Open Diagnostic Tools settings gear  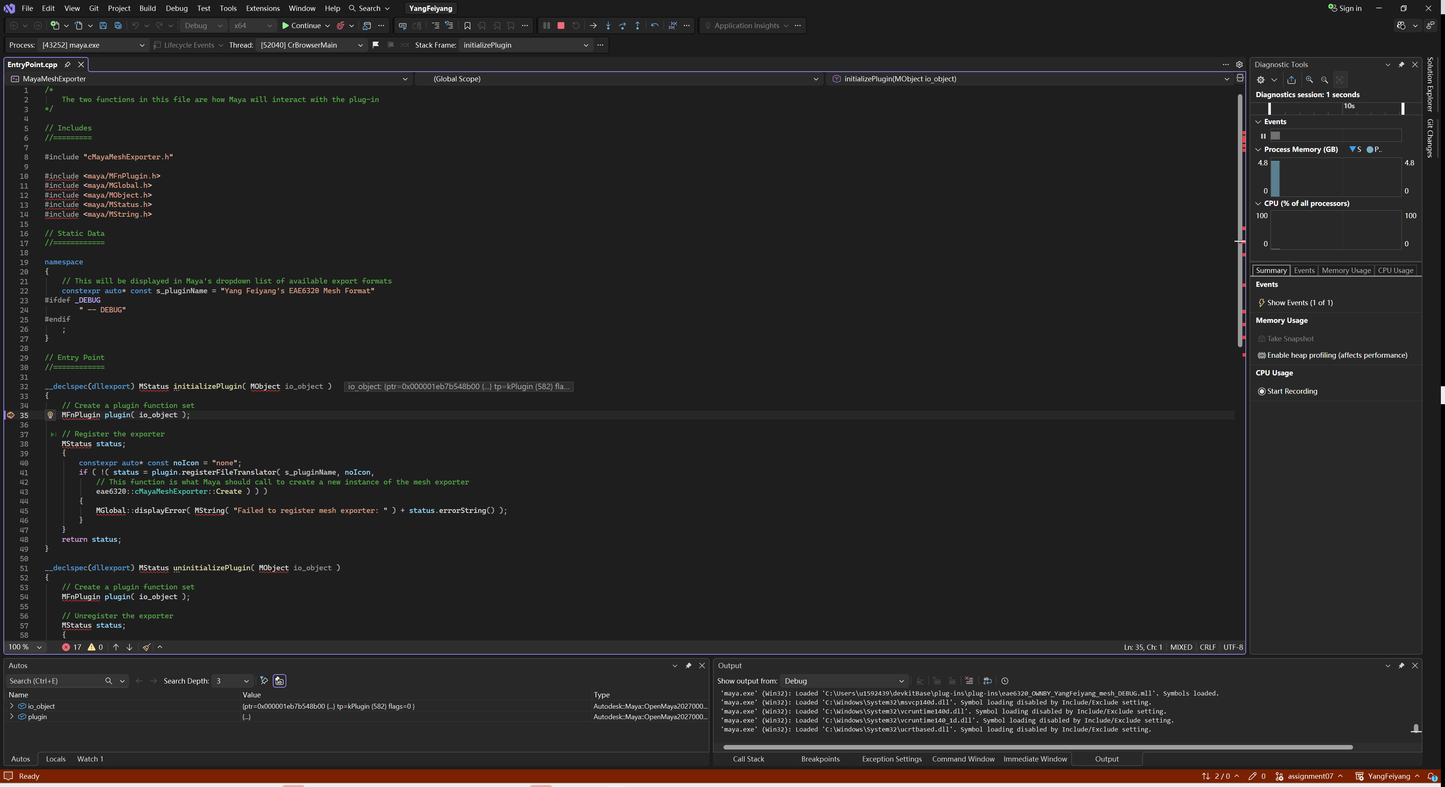click(1260, 79)
